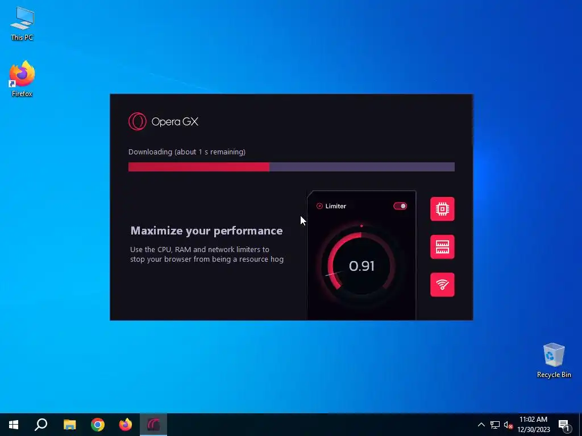582x436 pixels.
Task: Launch Firefox from the taskbar
Action: click(126, 425)
